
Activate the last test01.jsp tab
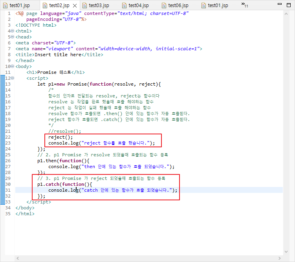point(218,5)
